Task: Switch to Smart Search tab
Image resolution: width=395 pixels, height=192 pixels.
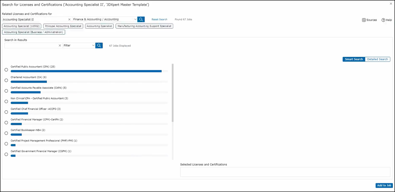Action: [353, 59]
